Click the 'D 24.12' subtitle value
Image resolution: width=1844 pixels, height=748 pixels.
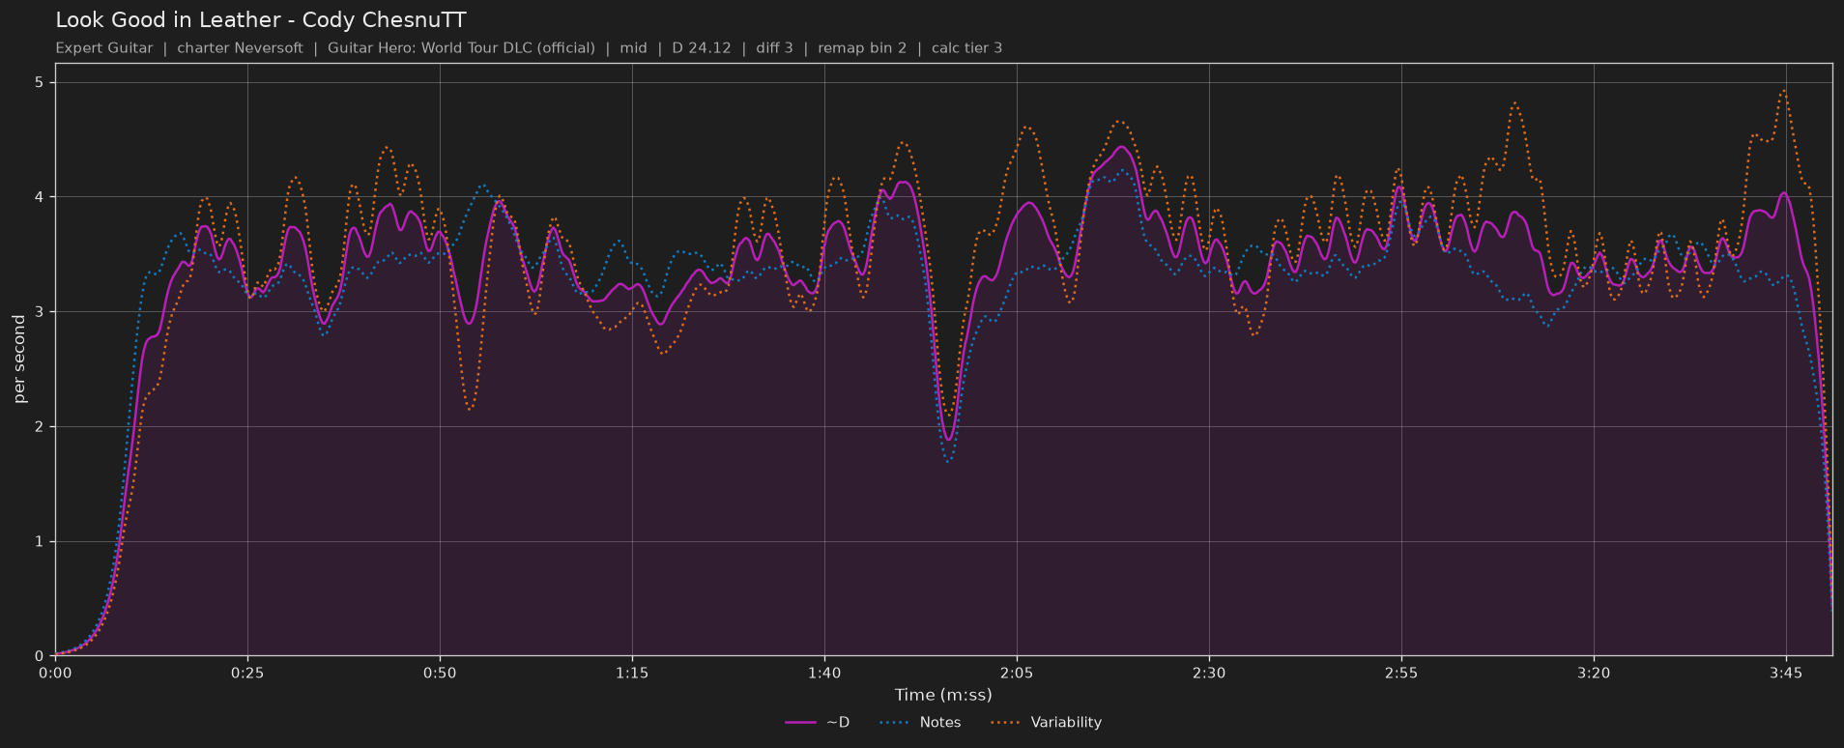tap(700, 47)
